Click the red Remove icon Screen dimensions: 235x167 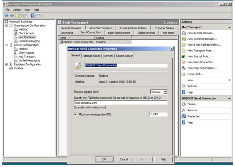[x=184, y=110]
